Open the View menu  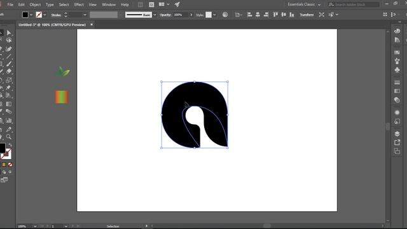92,4
